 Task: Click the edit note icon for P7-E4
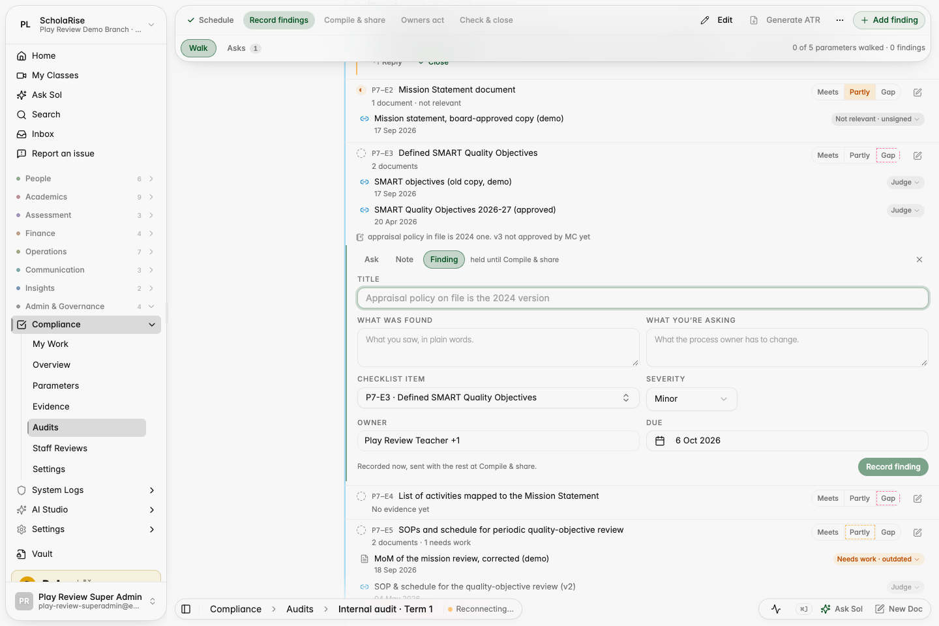tap(917, 499)
